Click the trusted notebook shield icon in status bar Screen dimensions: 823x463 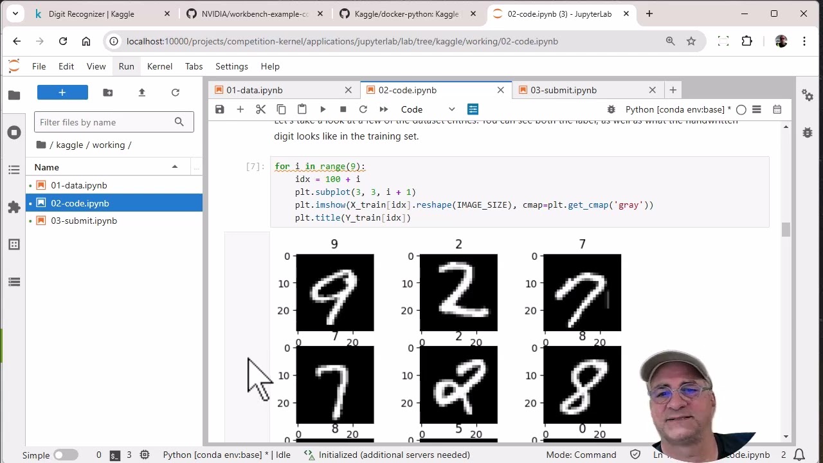point(635,455)
